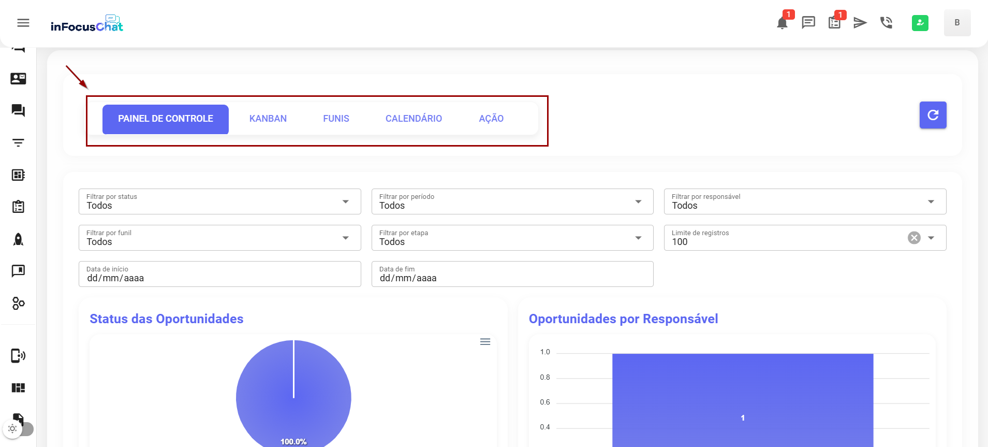
Task: Switch to the KANBAN tab
Action: [268, 119]
